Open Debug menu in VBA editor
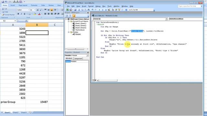 (98, 6)
